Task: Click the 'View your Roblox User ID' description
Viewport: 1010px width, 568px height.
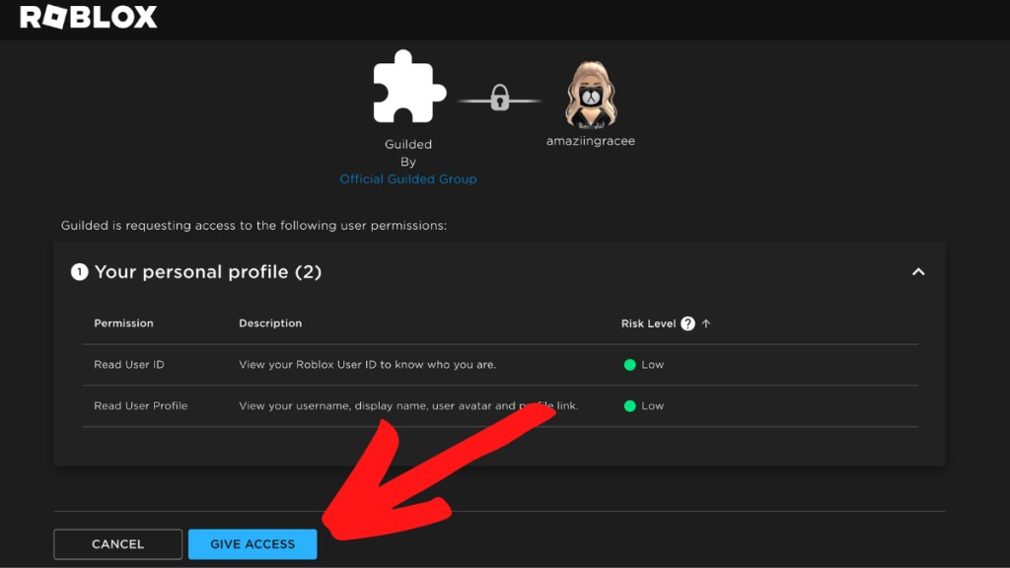Action: [367, 365]
